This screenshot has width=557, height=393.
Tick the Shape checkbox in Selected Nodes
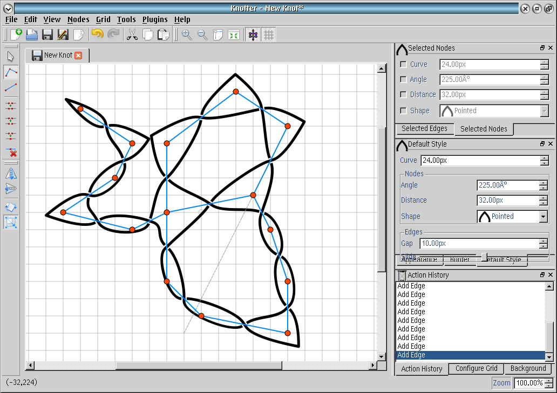click(x=403, y=111)
